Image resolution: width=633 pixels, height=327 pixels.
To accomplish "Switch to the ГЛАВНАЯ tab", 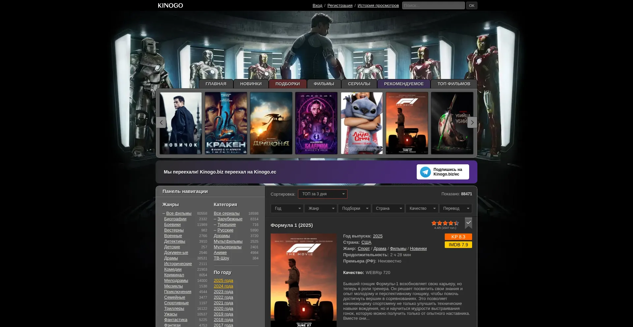I will point(216,84).
